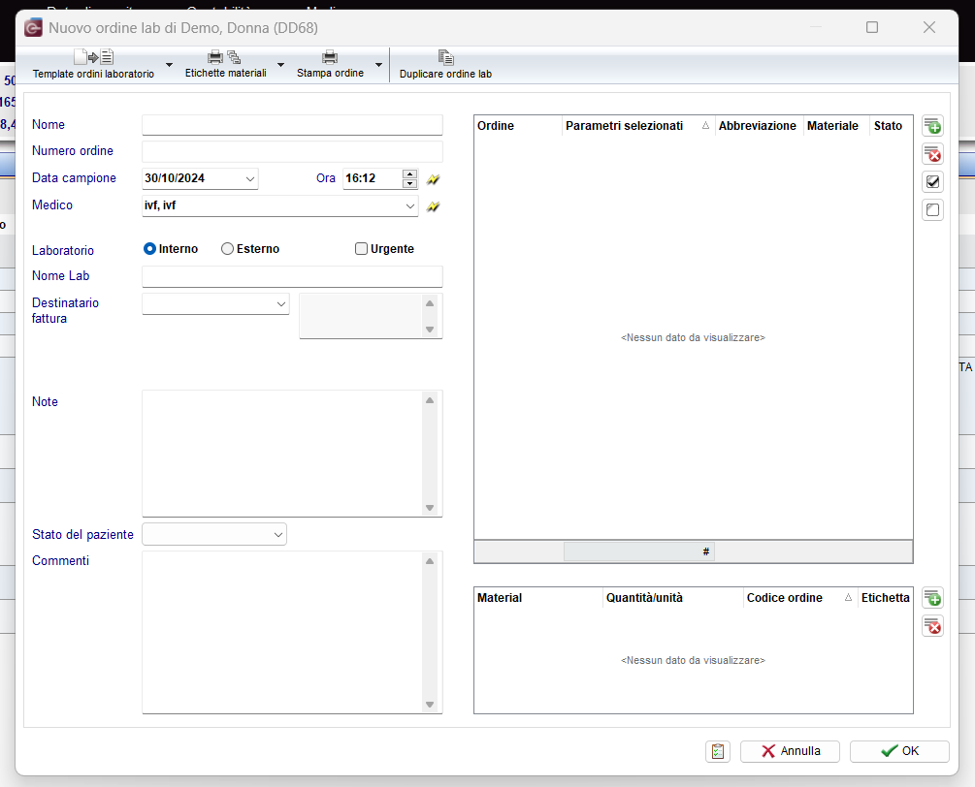This screenshot has width=975, height=787.
Task: Click the # footer cell of order table
Action: (639, 551)
